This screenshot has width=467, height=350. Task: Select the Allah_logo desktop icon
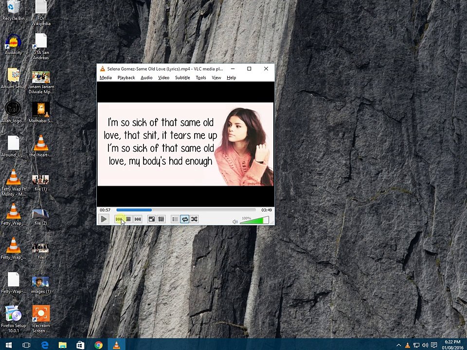[x=14, y=112]
